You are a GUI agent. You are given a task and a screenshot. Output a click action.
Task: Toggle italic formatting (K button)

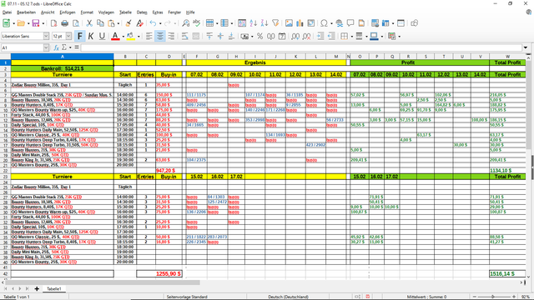(91, 36)
